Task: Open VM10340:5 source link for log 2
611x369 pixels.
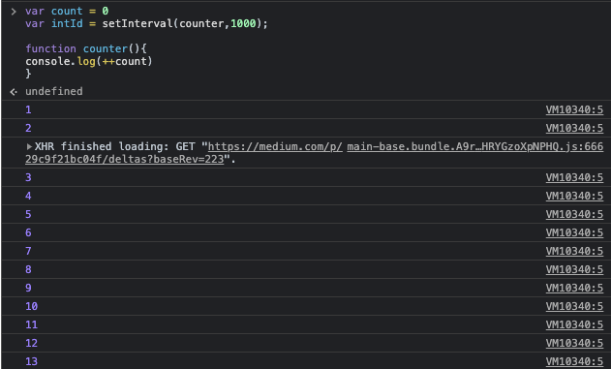Action: tap(574, 128)
